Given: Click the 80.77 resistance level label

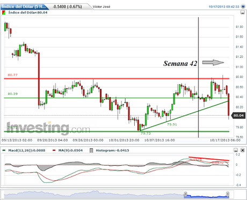Looking at the screenshot, I should [x=13, y=75].
